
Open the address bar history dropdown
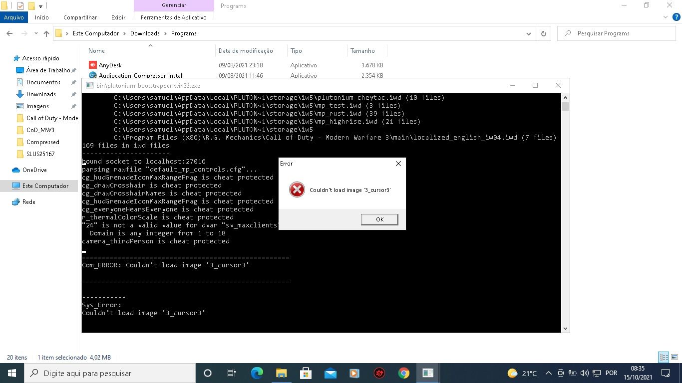[x=528, y=33]
